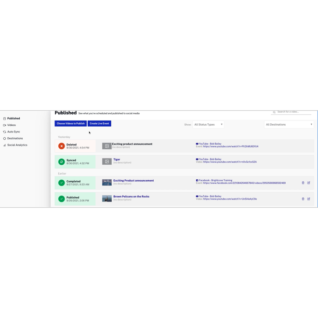Click the red Deleted status icon
Screen dimensions: 318x318
pos(61,146)
